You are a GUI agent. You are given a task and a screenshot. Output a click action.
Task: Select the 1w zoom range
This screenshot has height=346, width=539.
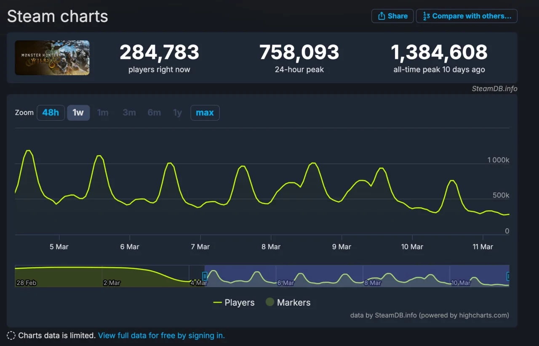pos(78,113)
